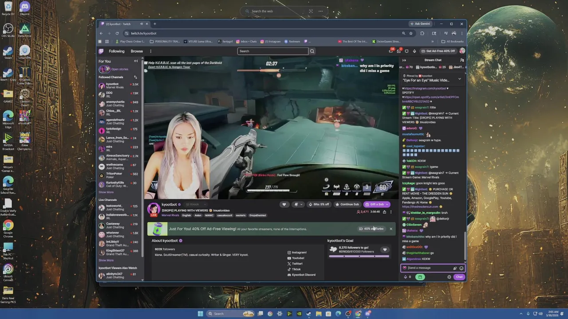Open Chrome extensions puzzle icon
568x319 pixels.
tap(422, 33)
